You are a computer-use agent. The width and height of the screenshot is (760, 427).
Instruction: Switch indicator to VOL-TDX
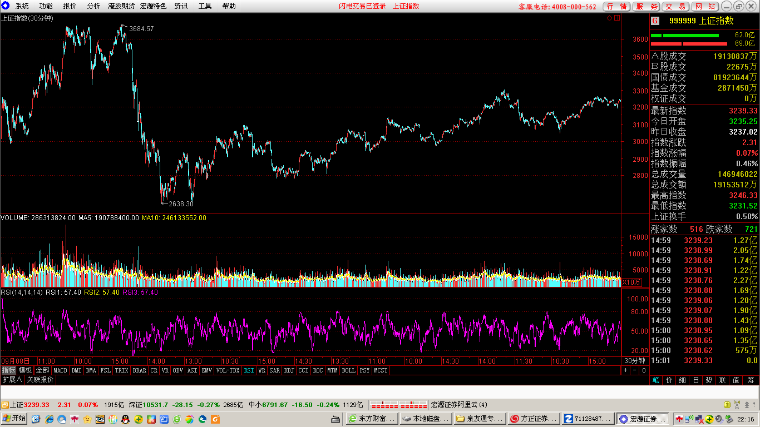(x=228, y=370)
